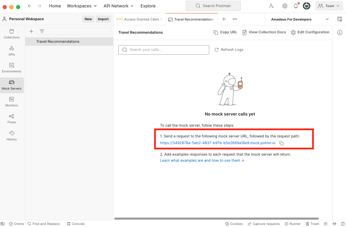Open tab options three-dots menu
Viewport: 346px width, 227px height.
pos(235,19)
